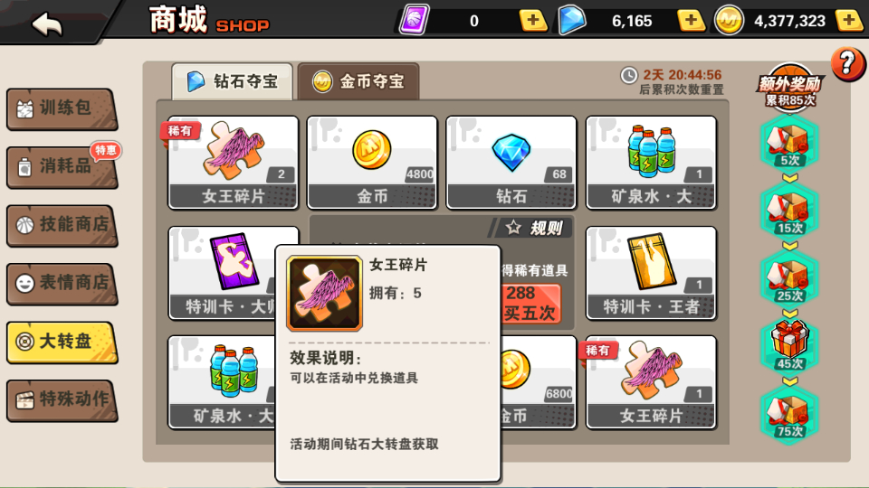Open the 特殊动作 category
The image size is (869, 488).
click(62, 400)
